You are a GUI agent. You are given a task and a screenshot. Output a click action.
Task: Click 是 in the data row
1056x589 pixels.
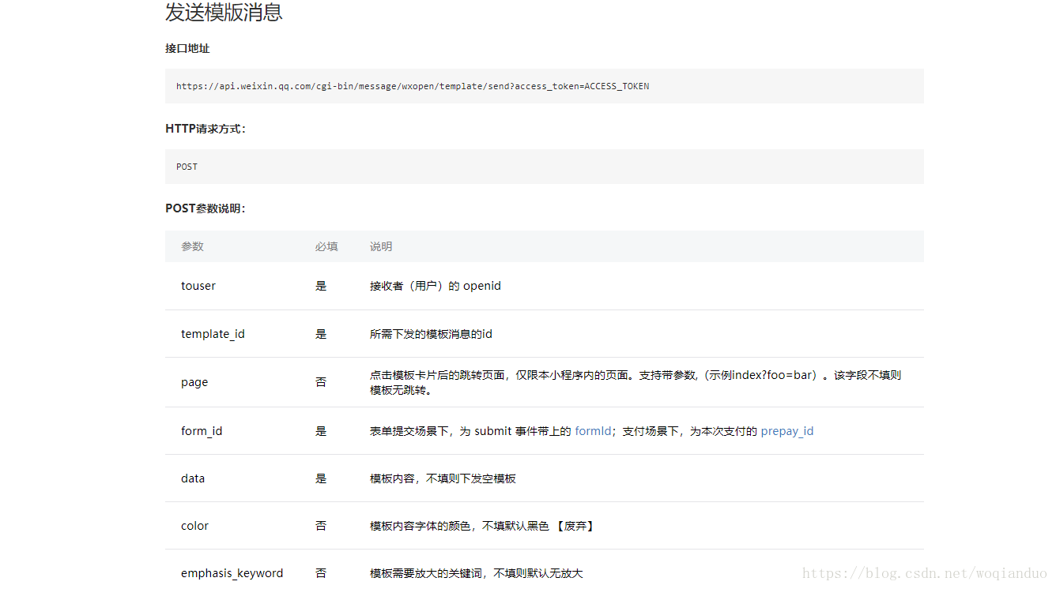pos(321,478)
